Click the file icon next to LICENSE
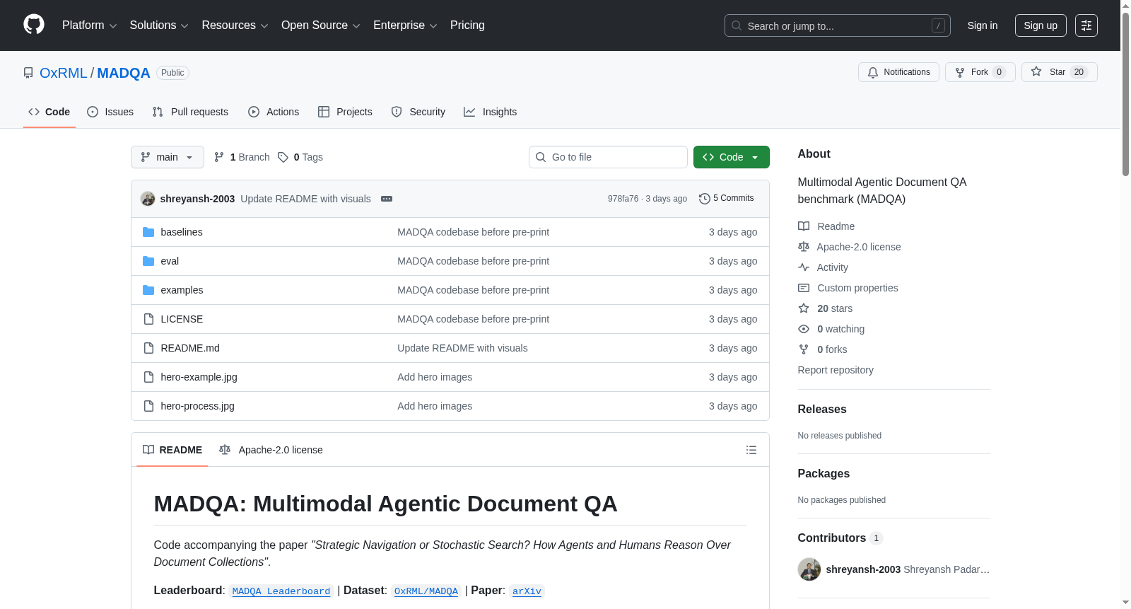 tap(148, 319)
